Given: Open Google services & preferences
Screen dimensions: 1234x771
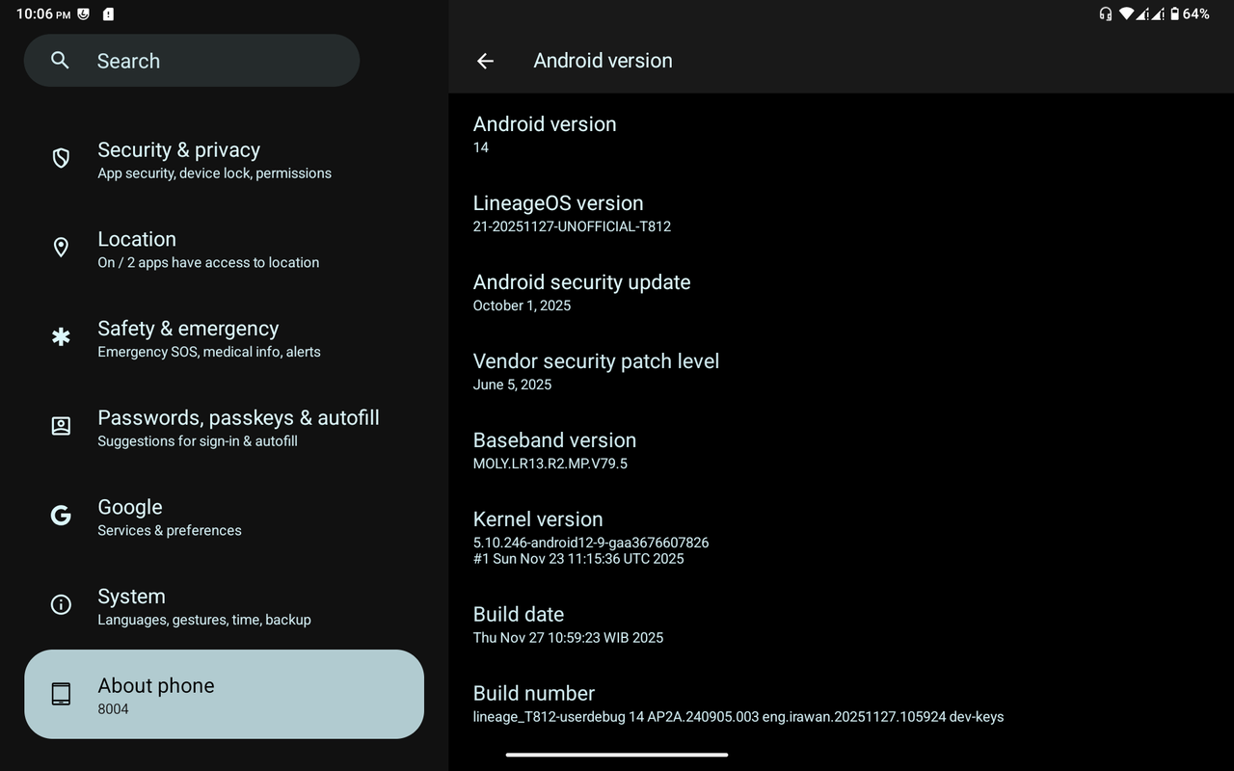Looking at the screenshot, I should click(224, 518).
